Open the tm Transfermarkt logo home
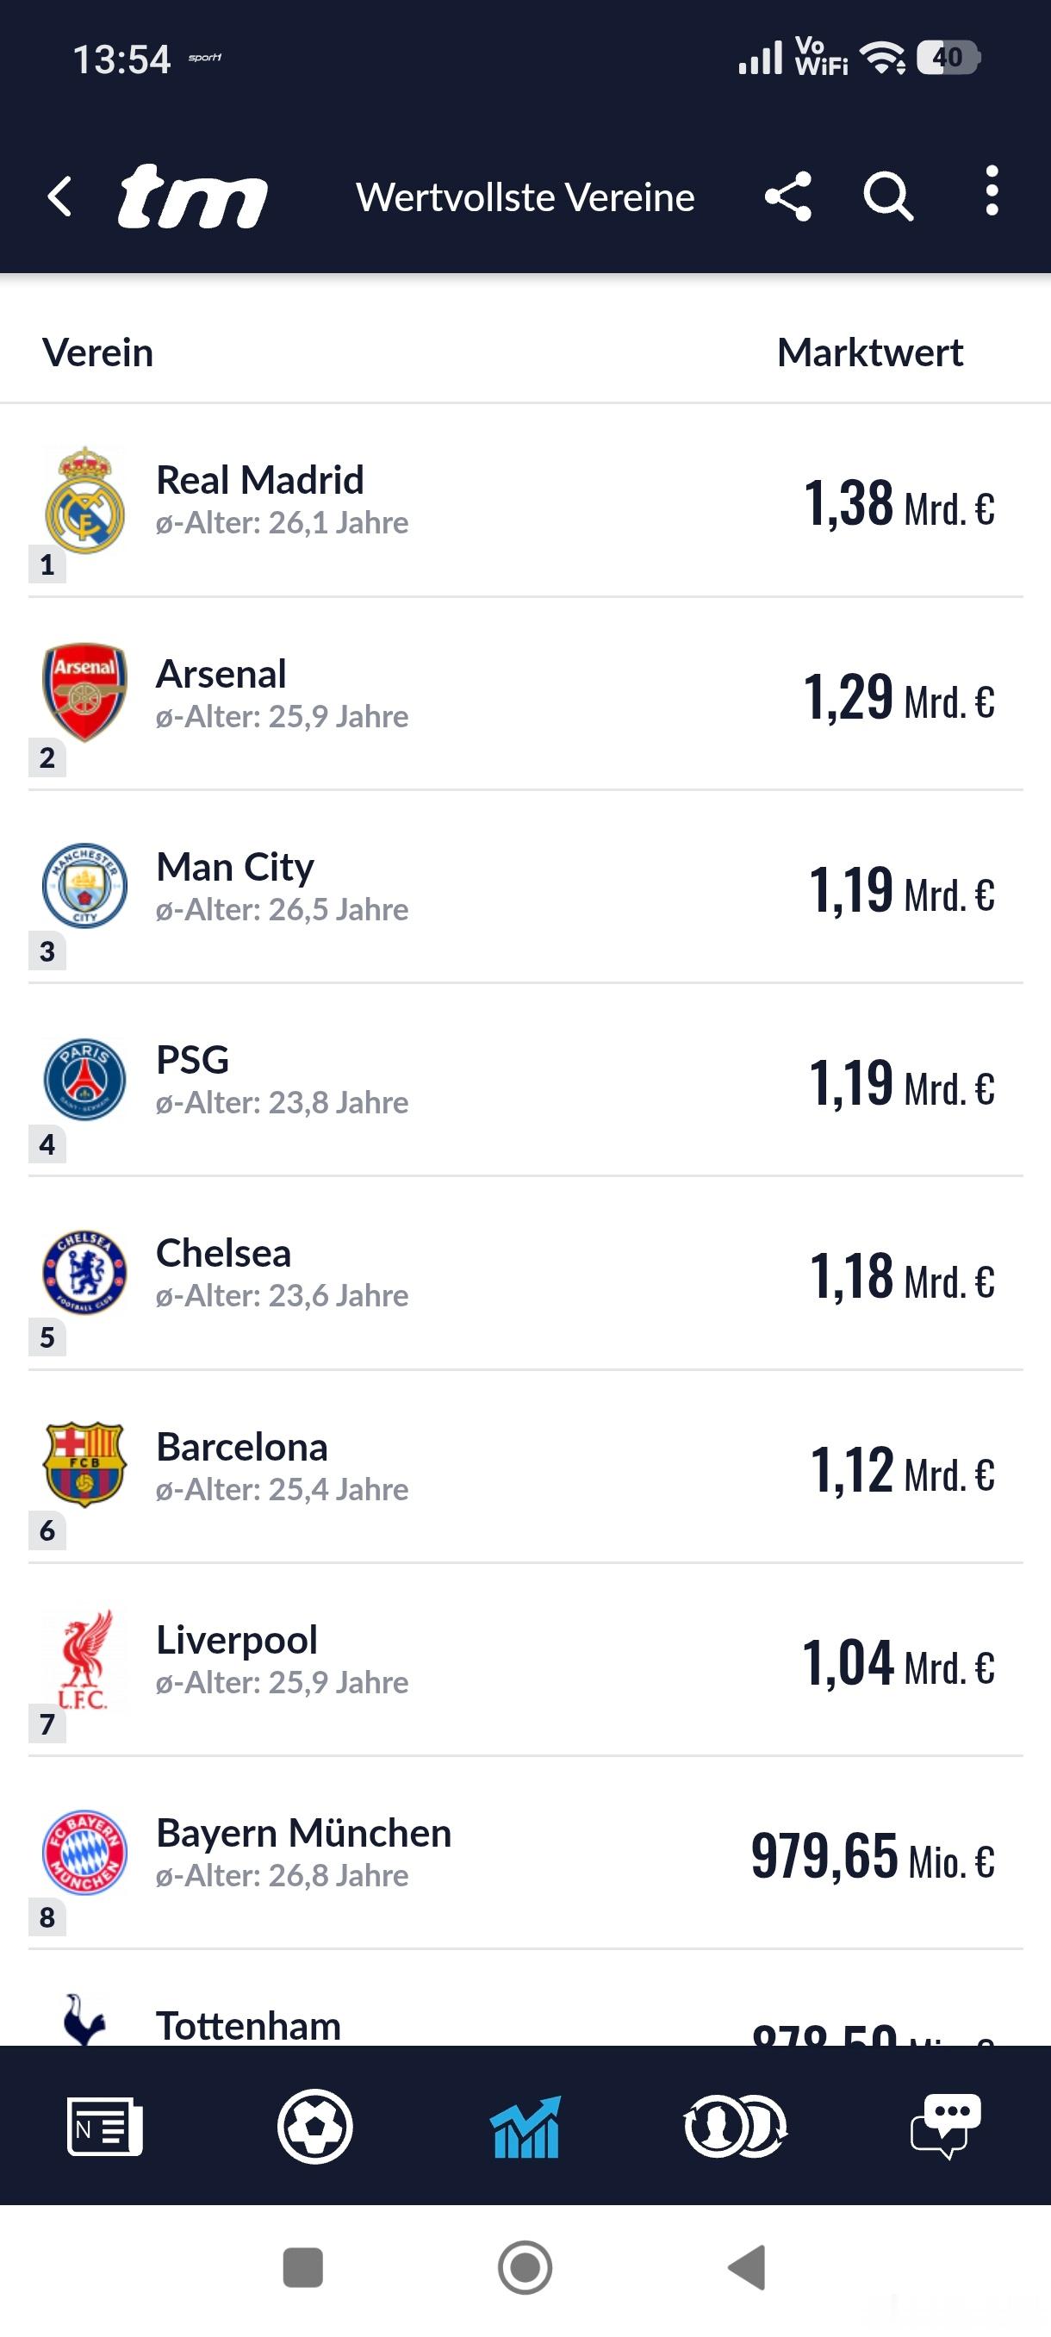This screenshot has height=2337, width=1051. (192, 196)
